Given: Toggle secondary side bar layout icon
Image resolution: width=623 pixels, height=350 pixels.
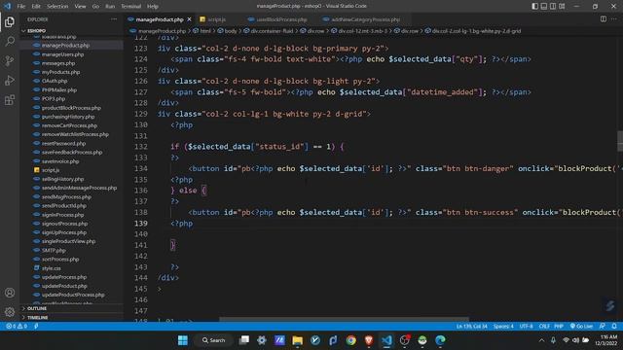Looking at the screenshot, I should coord(553,6).
